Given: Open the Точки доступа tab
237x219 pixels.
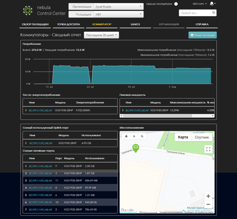Looking at the screenshot, I should (x=68, y=24).
